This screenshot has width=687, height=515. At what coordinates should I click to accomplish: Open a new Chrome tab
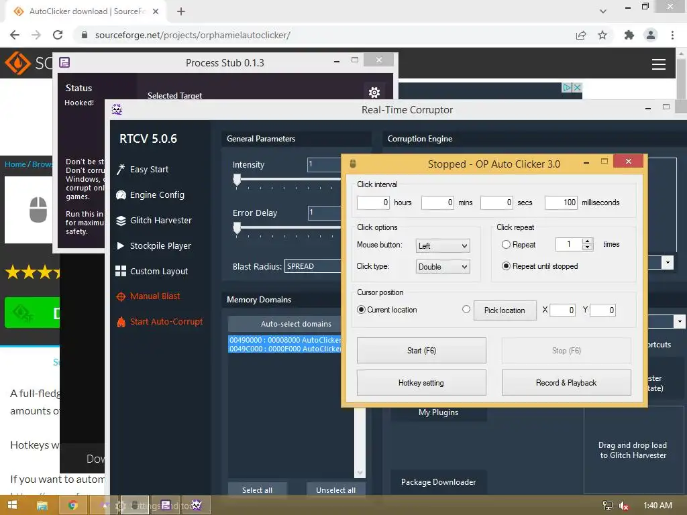coord(181,11)
